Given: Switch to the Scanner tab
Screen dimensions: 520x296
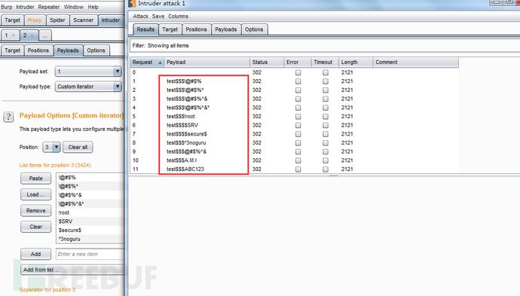Looking at the screenshot, I should point(83,20).
